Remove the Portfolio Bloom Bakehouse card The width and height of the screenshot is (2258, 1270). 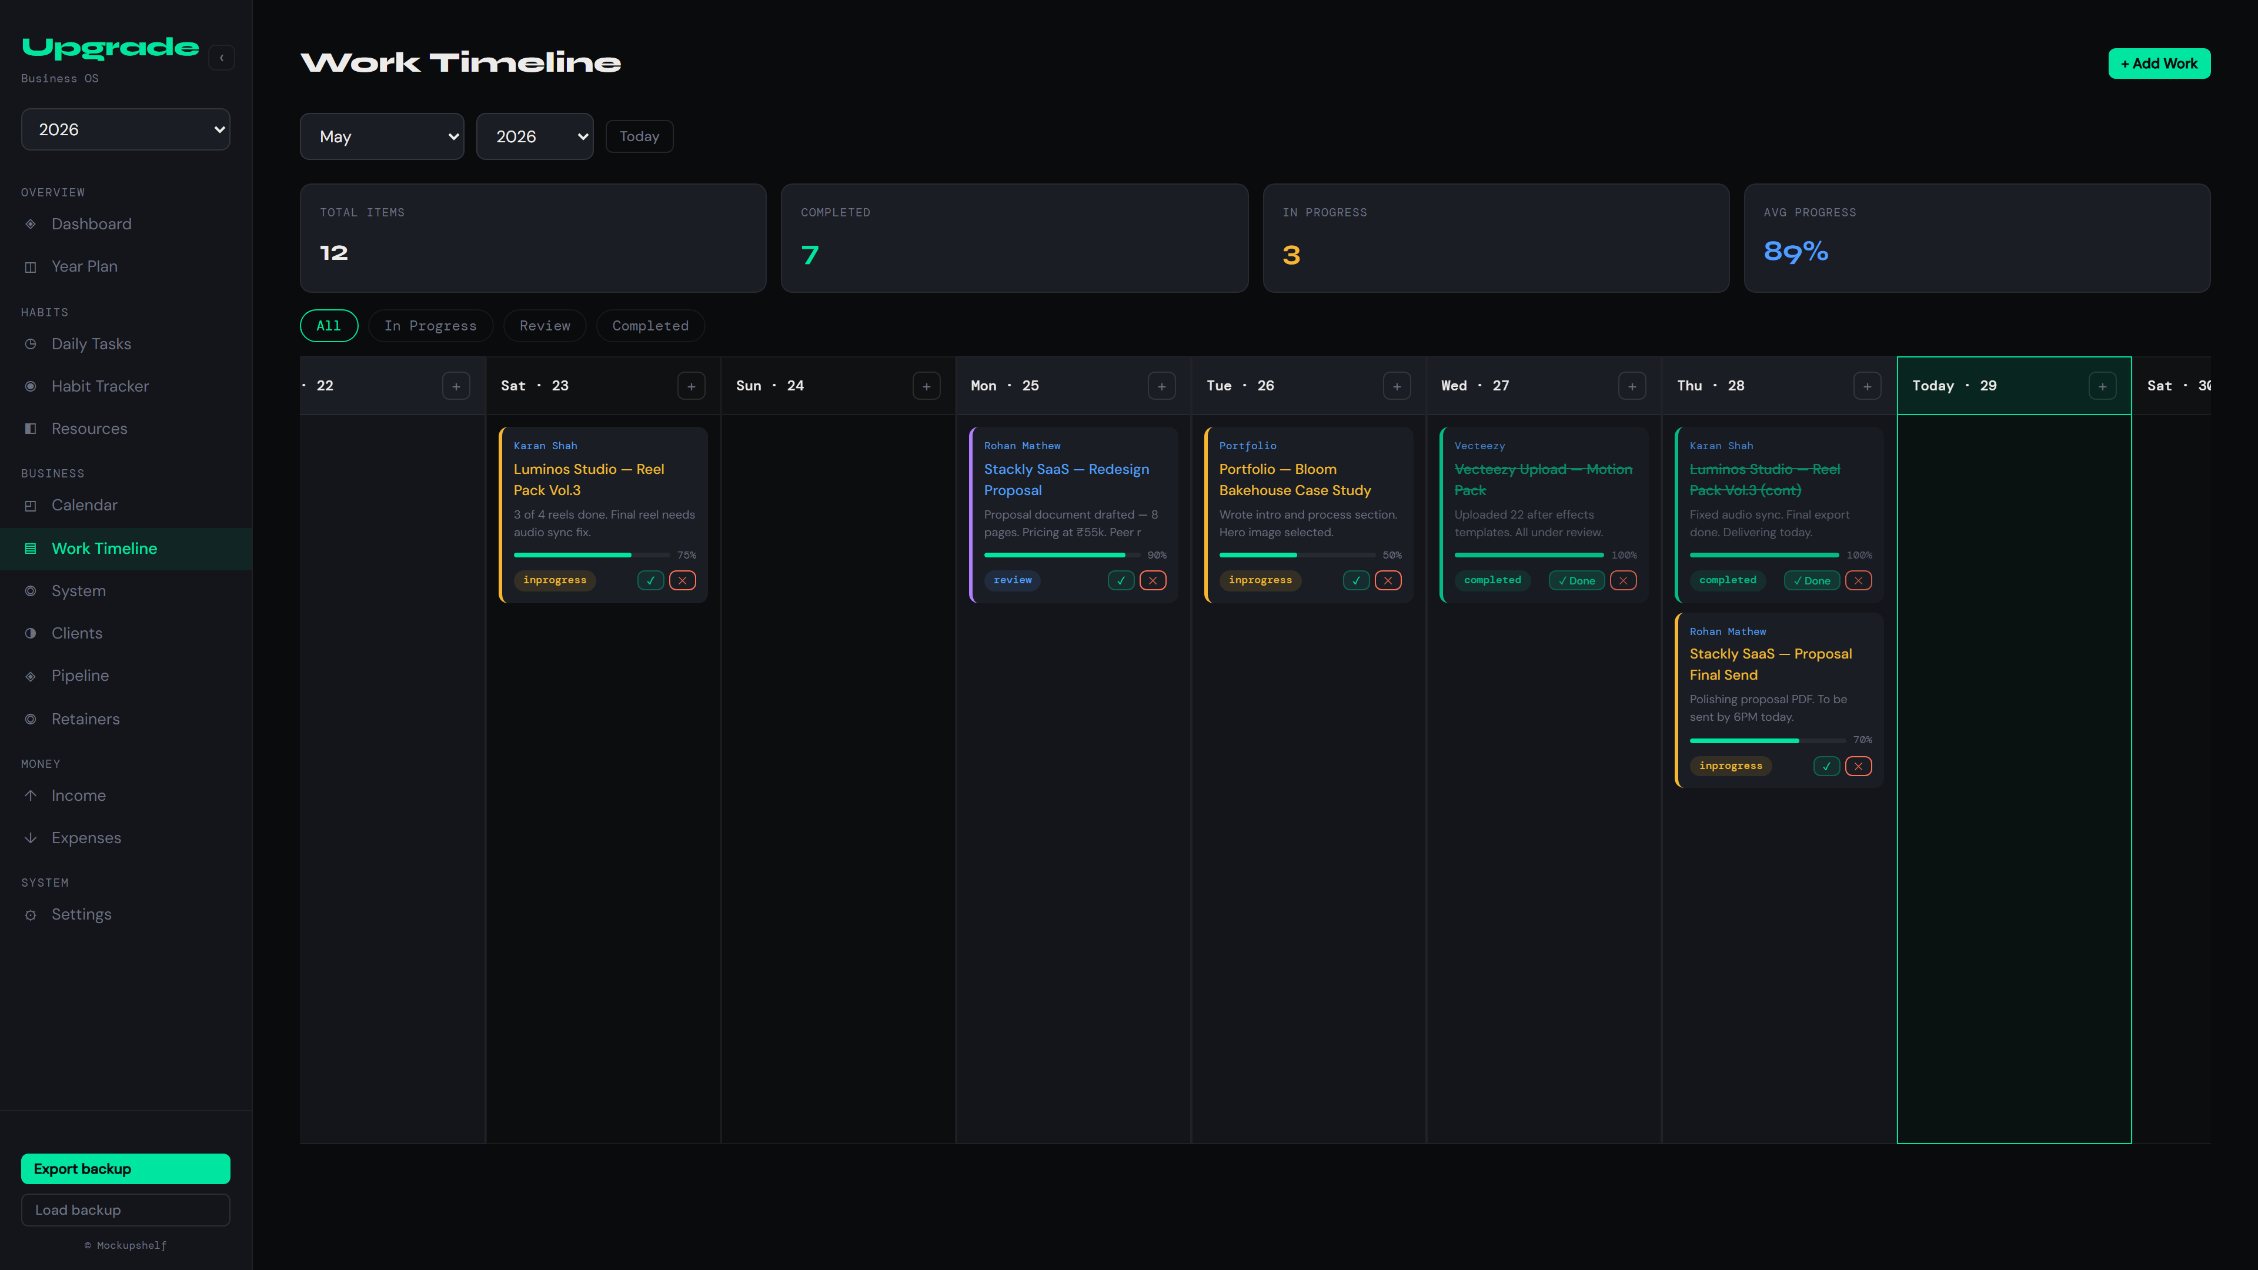pos(1388,580)
